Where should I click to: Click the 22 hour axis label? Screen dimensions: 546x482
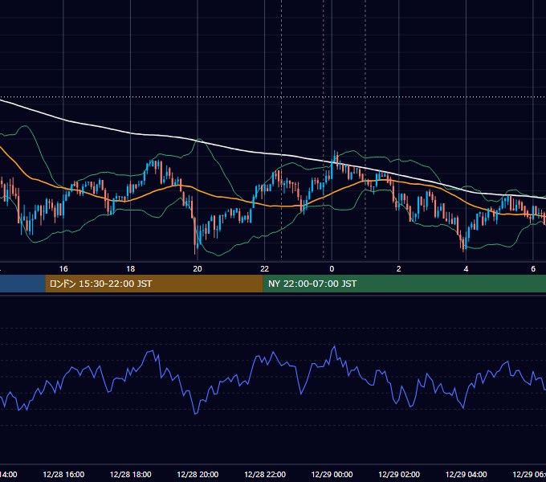265,269
